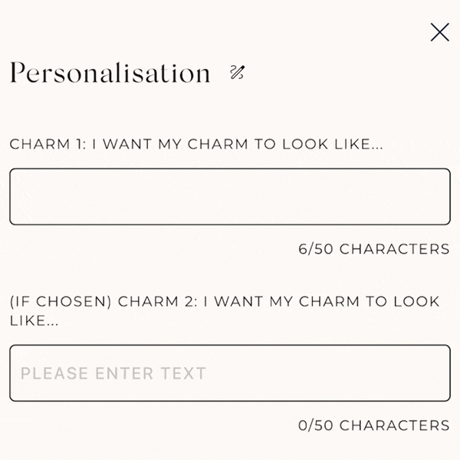Place cursor in the second charm description box
Viewport: 460px width, 460px height.
[230, 373]
